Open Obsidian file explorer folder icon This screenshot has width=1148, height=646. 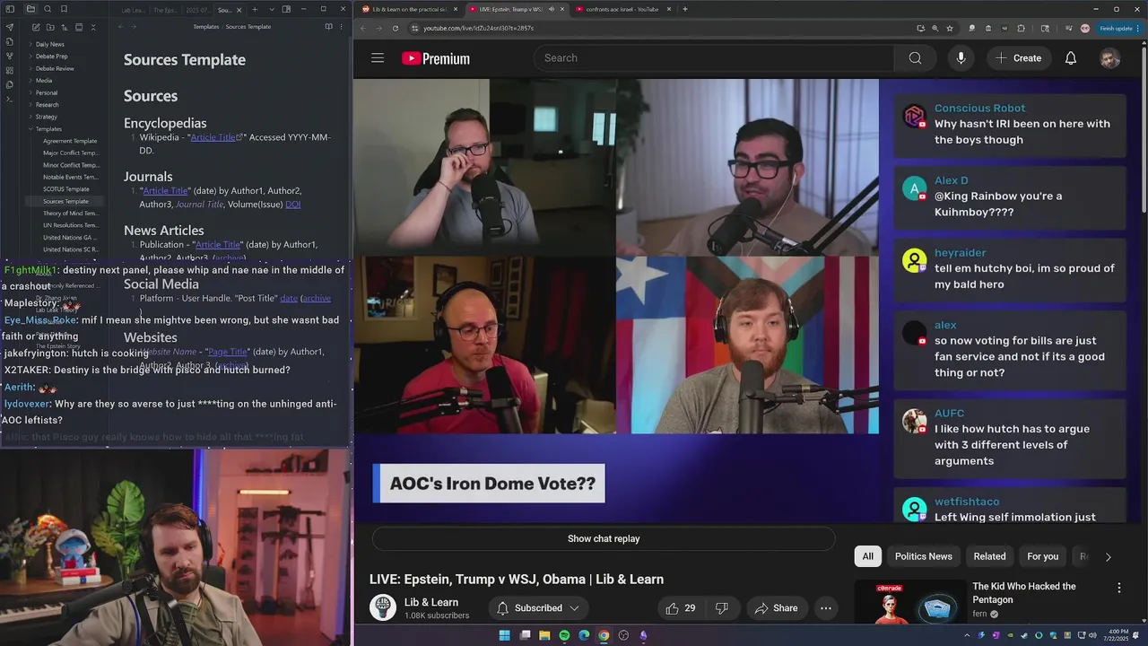[30, 9]
